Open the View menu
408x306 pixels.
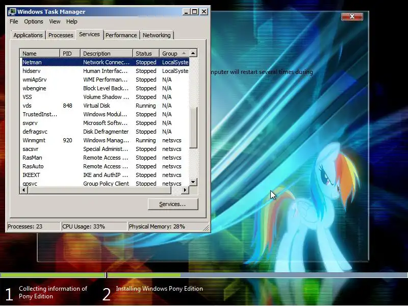[55, 21]
